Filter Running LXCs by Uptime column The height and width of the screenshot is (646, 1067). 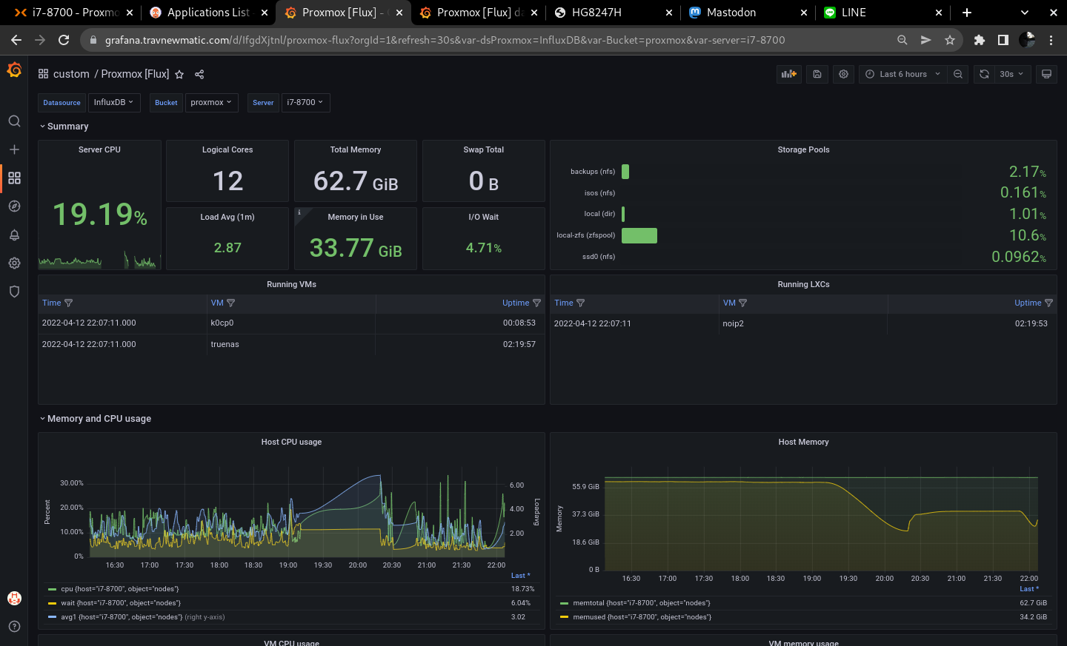[1048, 303]
